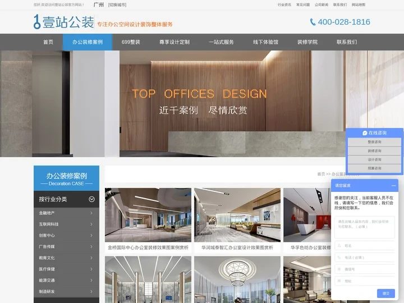Open the 行业资讯 top link
404x303 pixels.
pos(284,4)
